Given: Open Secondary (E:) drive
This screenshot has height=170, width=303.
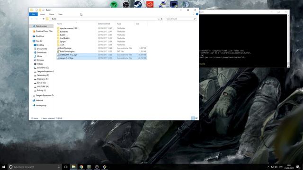Looking at the screenshot, I should [43, 75].
